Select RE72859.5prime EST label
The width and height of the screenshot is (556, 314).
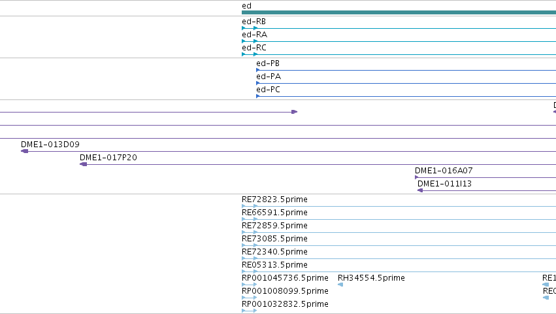click(274, 226)
